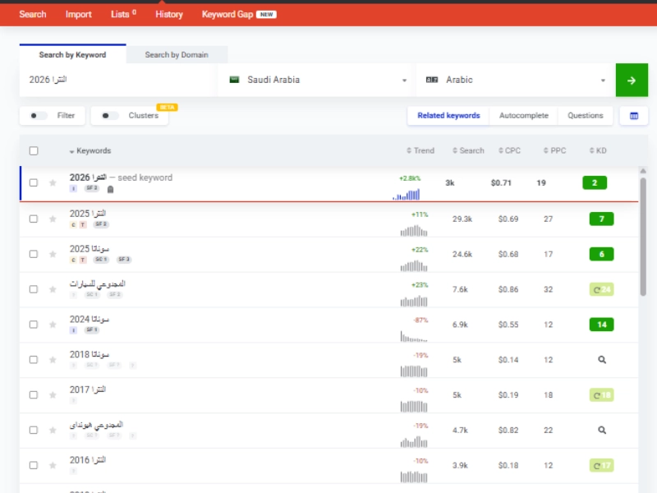The height and width of the screenshot is (493, 657).
Task: Refresh the KD 18 badge
Action: 601,395
